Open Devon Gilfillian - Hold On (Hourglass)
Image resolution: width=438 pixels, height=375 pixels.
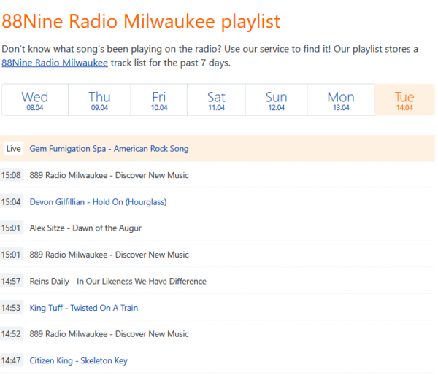(x=98, y=202)
